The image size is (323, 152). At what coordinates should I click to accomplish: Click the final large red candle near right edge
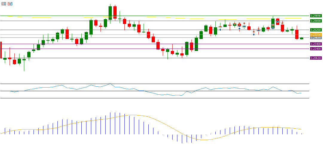pos(297,34)
